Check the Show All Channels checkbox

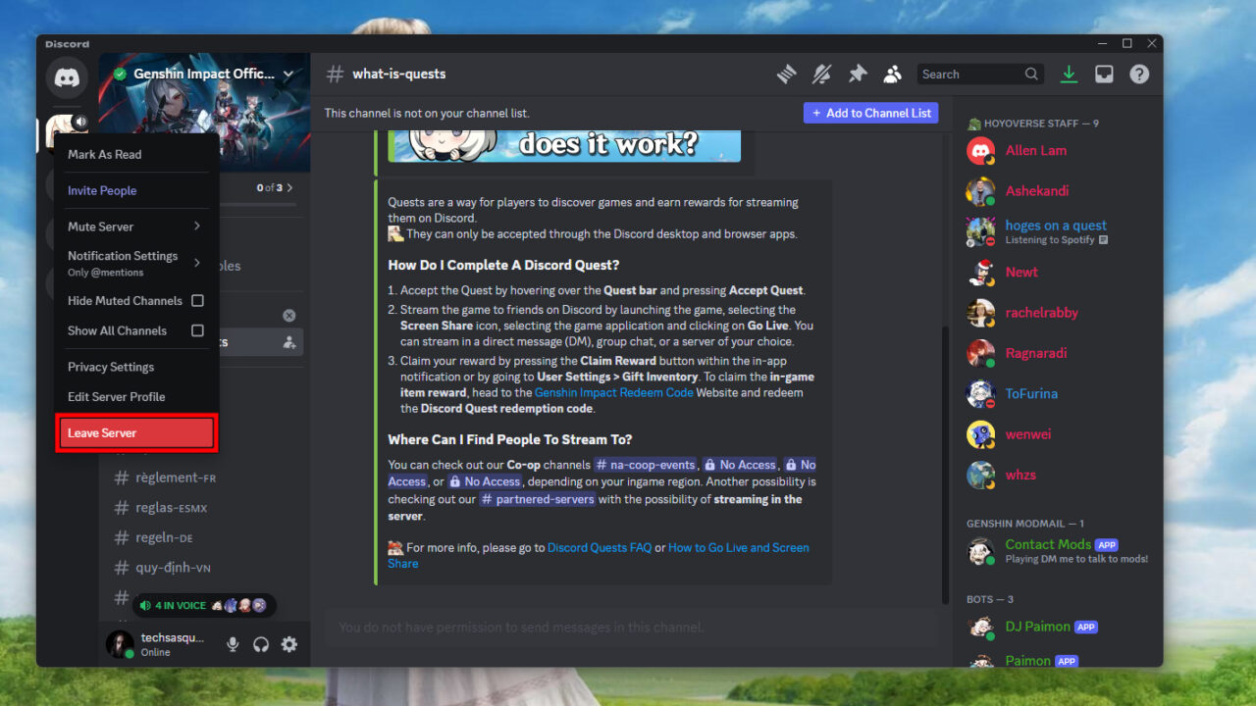196,330
